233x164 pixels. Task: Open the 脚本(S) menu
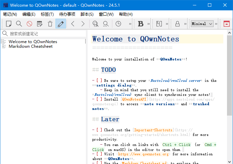click(87, 14)
